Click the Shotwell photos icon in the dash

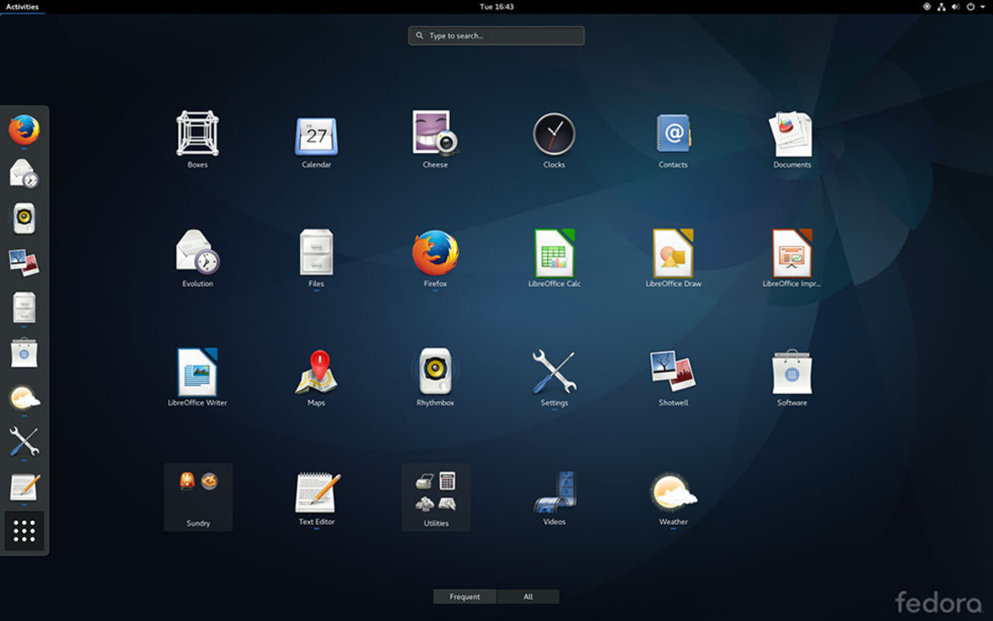pyautogui.click(x=24, y=262)
